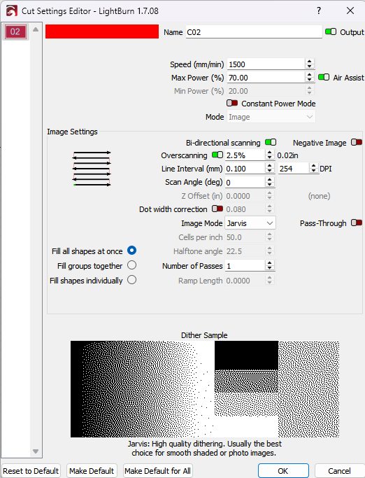Click the layer list scroll up arrow
The width and height of the screenshot is (365, 478).
pyautogui.click(x=36, y=29)
